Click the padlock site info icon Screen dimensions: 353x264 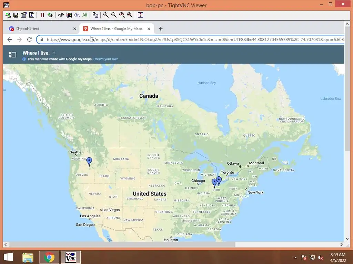(42, 40)
